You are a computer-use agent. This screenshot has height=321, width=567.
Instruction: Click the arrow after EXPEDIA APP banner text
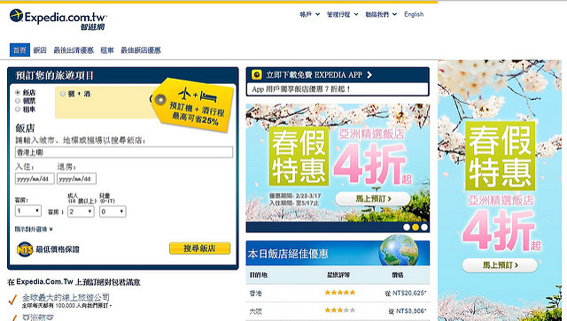click(x=369, y=75)
